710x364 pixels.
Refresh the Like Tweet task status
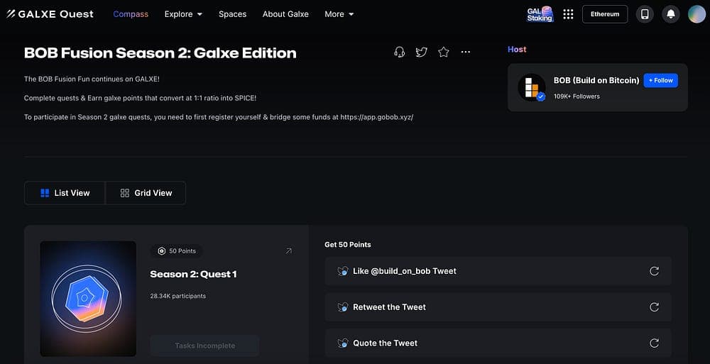(654, 271)
